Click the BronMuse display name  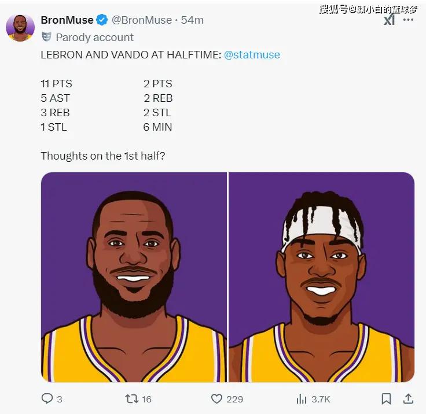pyautogui.click(x=67, y=20)
